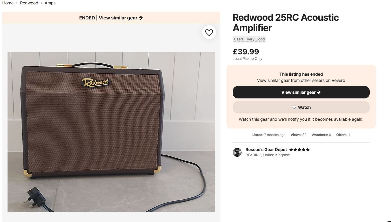Toggle Watch on this listing
The width and height of the screenshot is (391, 222).
(301, 107)
